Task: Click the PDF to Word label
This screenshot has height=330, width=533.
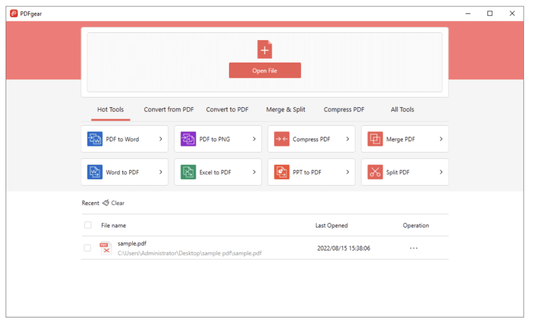Action: (x=122, y=139)
